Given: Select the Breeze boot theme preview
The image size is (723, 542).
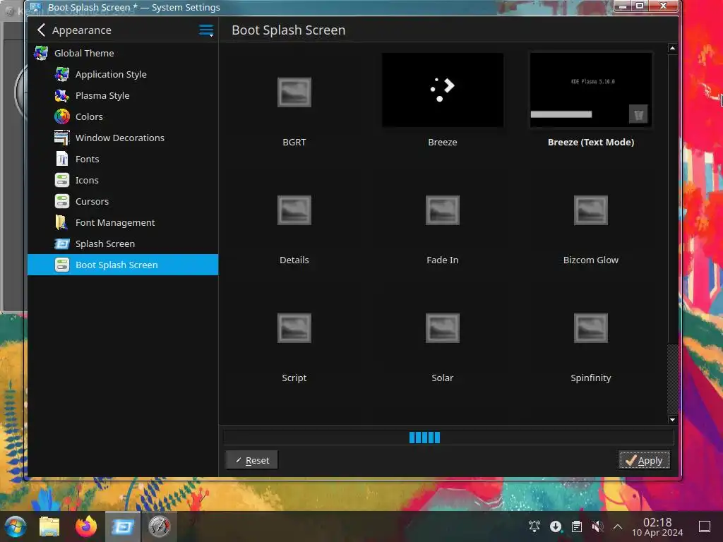Looking at the screenshot, I should [x=442, y=90].
